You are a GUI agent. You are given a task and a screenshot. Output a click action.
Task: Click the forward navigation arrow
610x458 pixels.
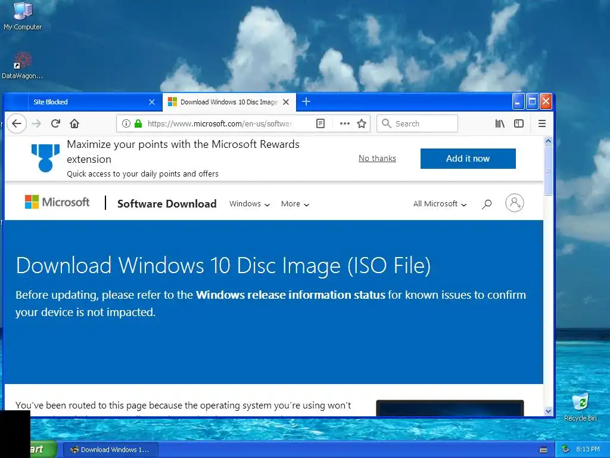(x=36, y=124)
